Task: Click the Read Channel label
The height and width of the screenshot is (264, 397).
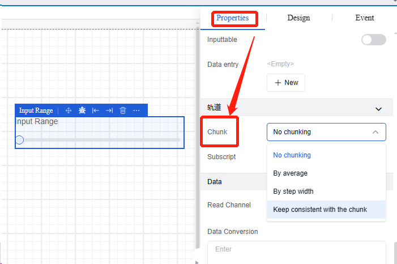Action: point(229,205)
